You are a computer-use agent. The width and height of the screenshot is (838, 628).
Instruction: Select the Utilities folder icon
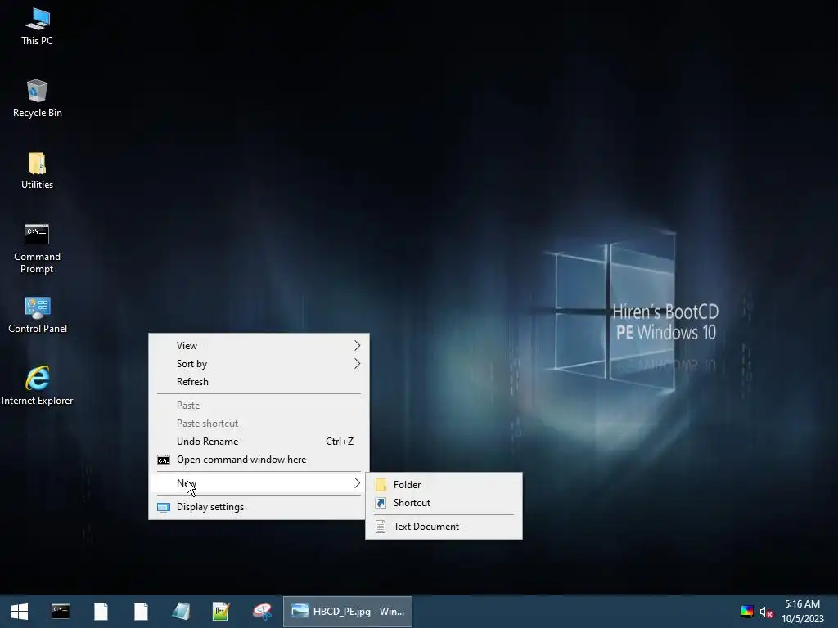[x=38, y=170]
